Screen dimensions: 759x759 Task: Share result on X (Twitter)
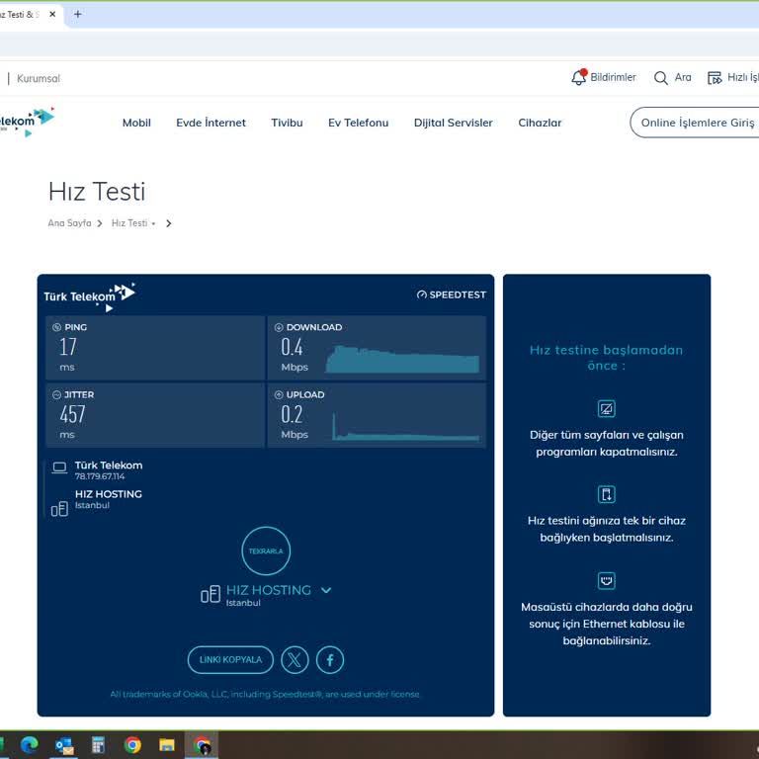coord(295,660)
